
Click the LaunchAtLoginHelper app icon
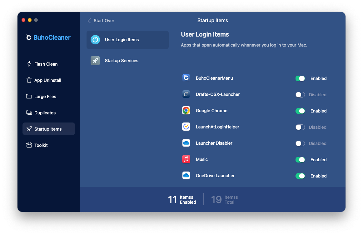[186, 127]
